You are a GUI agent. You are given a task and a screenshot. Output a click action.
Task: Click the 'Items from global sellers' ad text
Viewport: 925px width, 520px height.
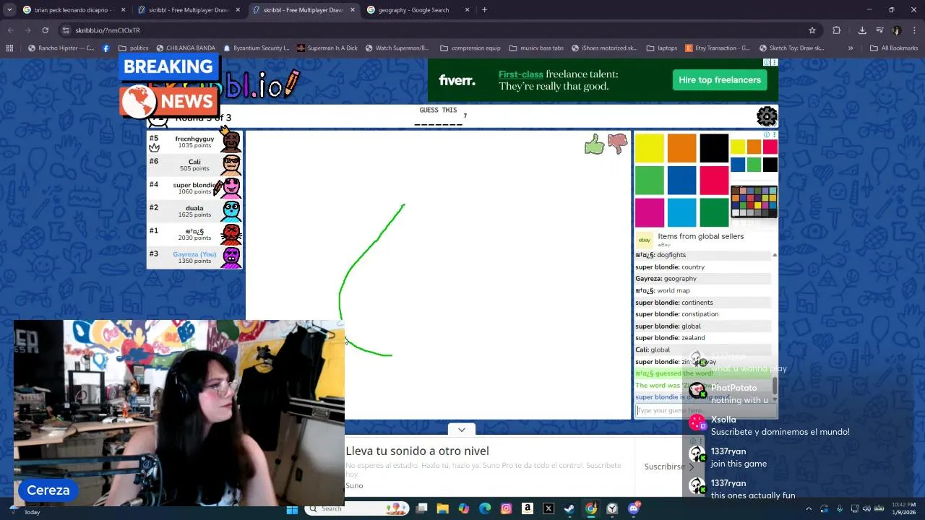[x=700, y=236]
